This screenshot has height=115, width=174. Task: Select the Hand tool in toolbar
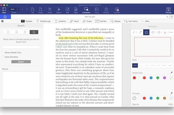50,10
